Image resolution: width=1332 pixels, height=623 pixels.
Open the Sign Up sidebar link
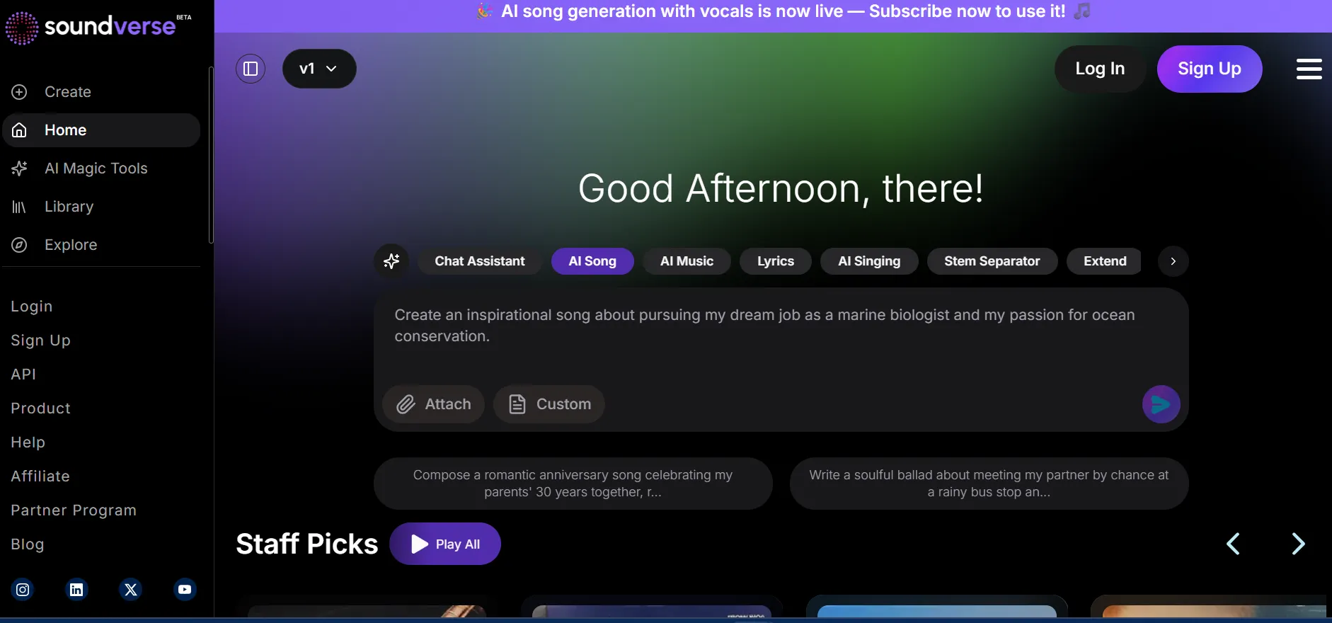coord(40,341)
